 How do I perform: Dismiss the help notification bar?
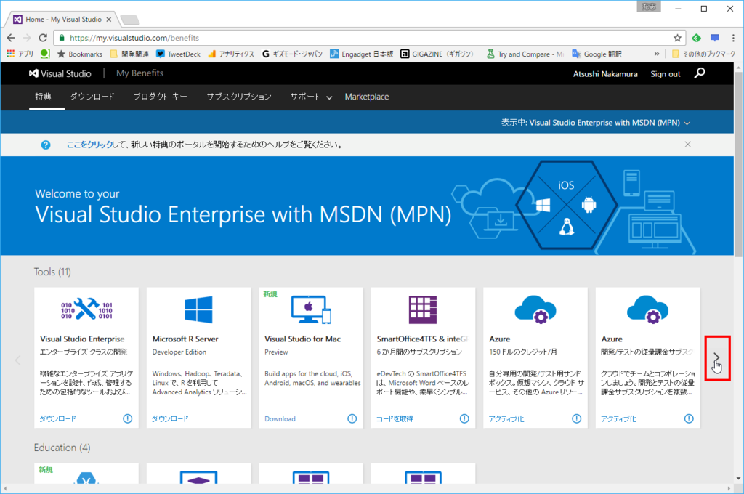pos(687,145)
